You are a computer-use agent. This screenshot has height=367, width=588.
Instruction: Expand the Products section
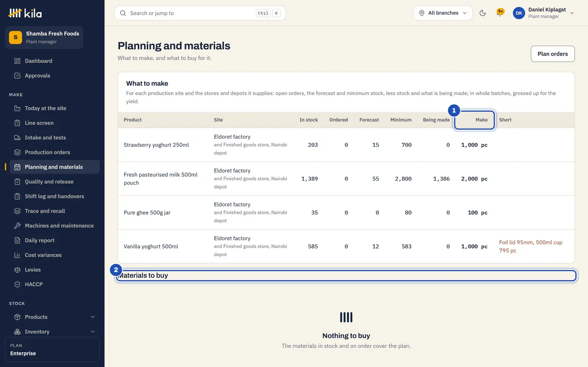pos(55,317)
